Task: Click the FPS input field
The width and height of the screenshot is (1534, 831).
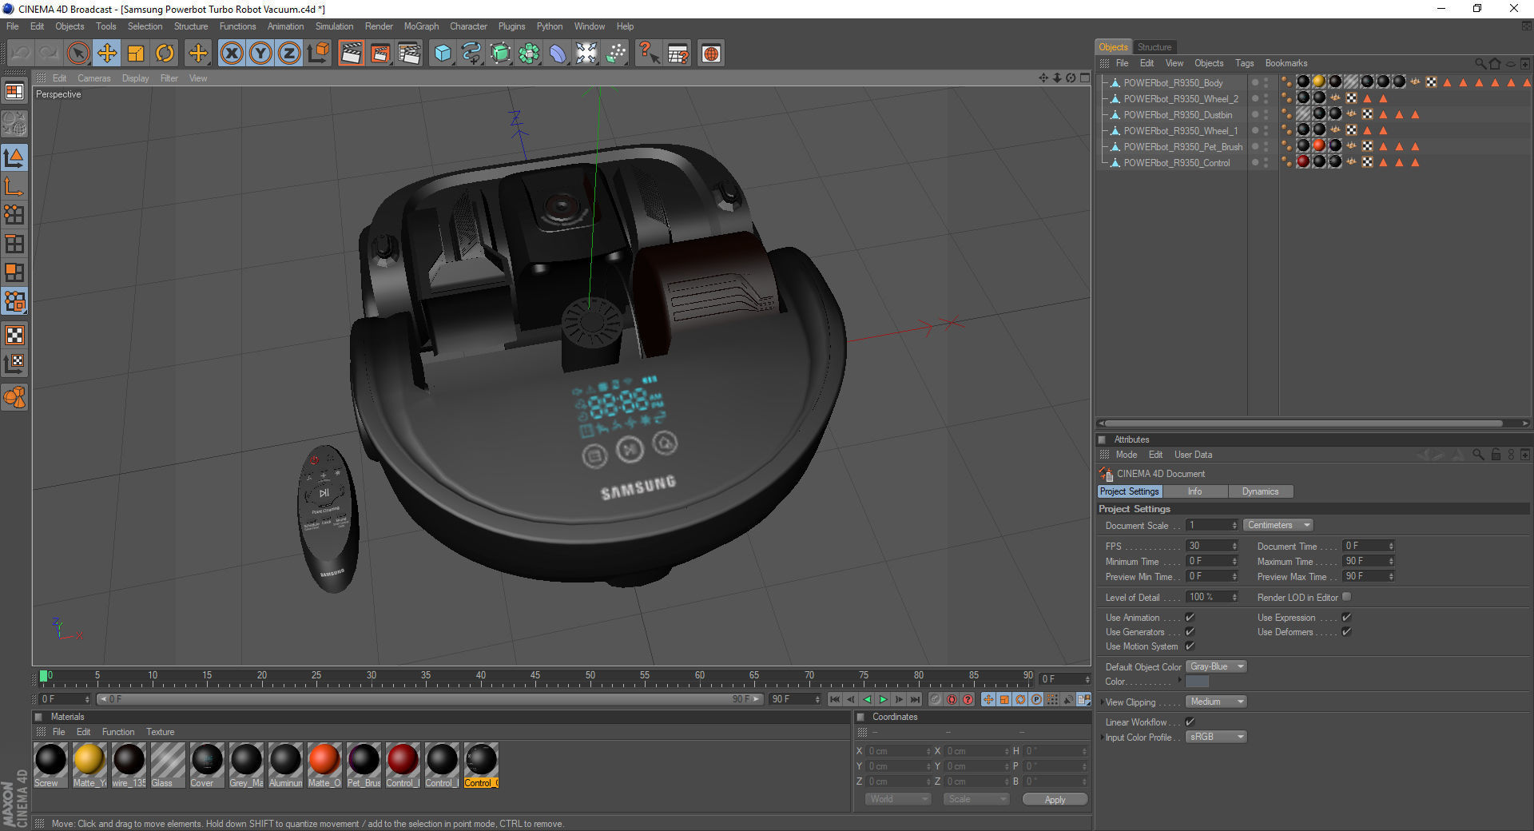Action: [x=1211, y=546]
